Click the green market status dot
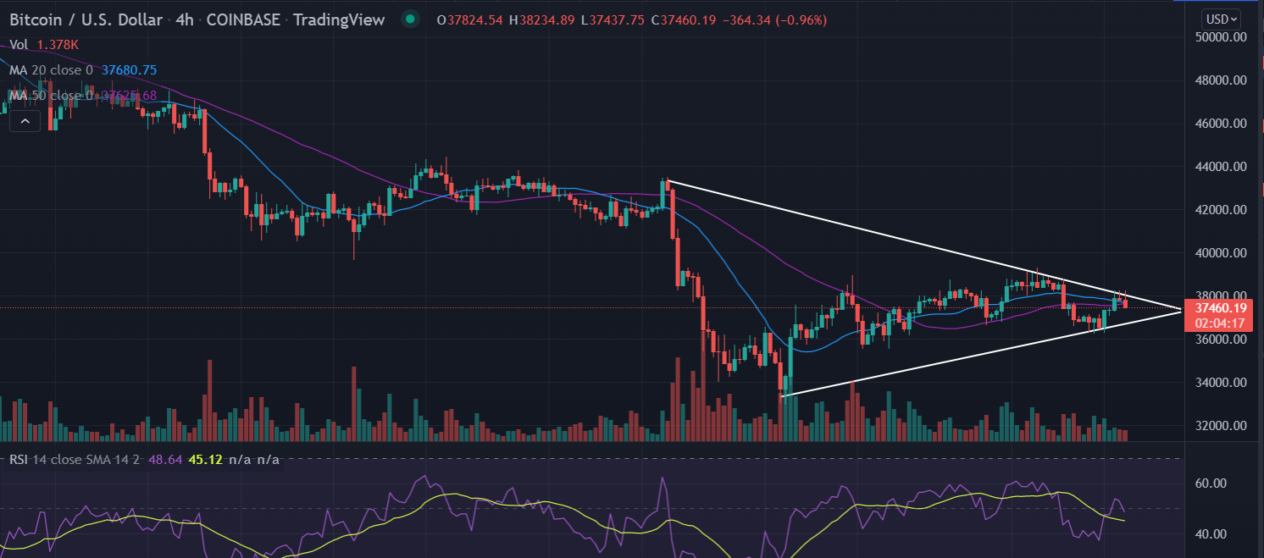 (411, 19)
